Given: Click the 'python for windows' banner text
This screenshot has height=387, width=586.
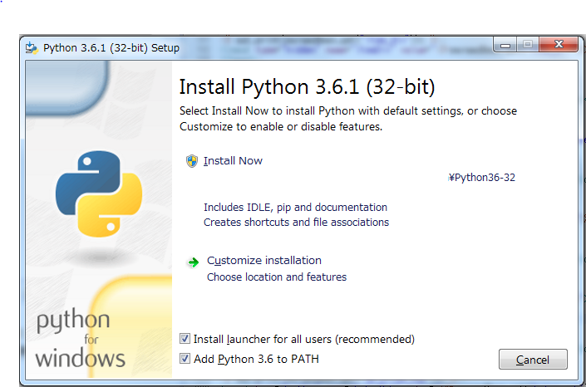Looking at the screenshot, I should pos(80,338).
